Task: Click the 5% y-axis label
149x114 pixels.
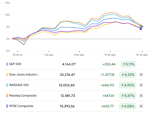Action: click(8, 27)
